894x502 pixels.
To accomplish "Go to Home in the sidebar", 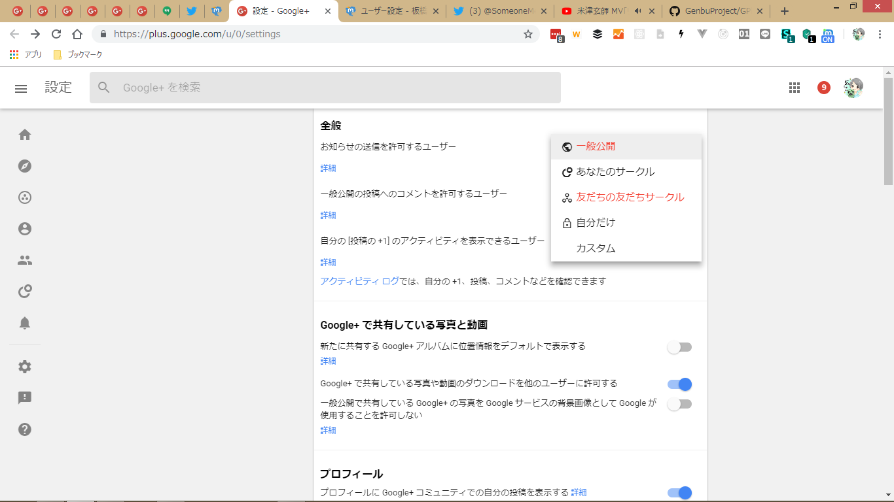I will (x=25, y=135).
